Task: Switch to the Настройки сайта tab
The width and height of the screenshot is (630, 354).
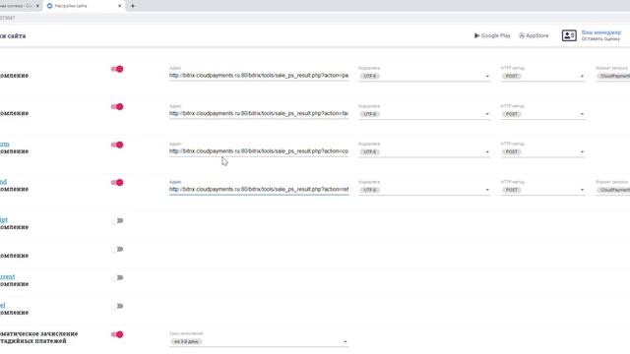Action: tap(85, 6)
